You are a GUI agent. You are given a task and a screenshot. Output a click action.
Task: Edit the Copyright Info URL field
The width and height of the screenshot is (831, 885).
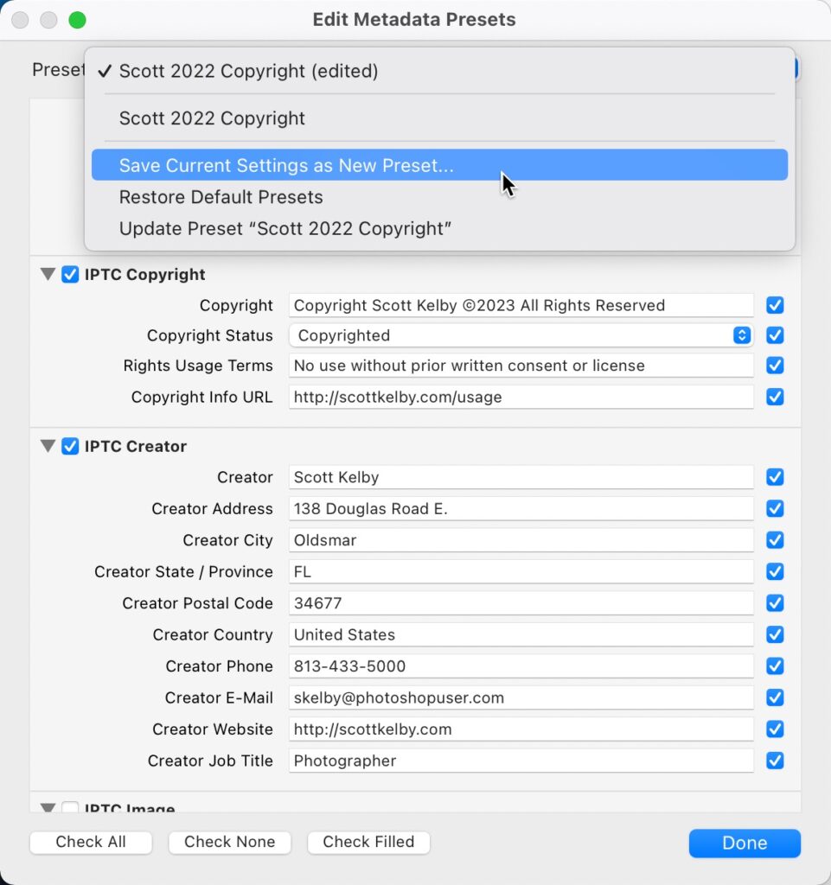521,397
